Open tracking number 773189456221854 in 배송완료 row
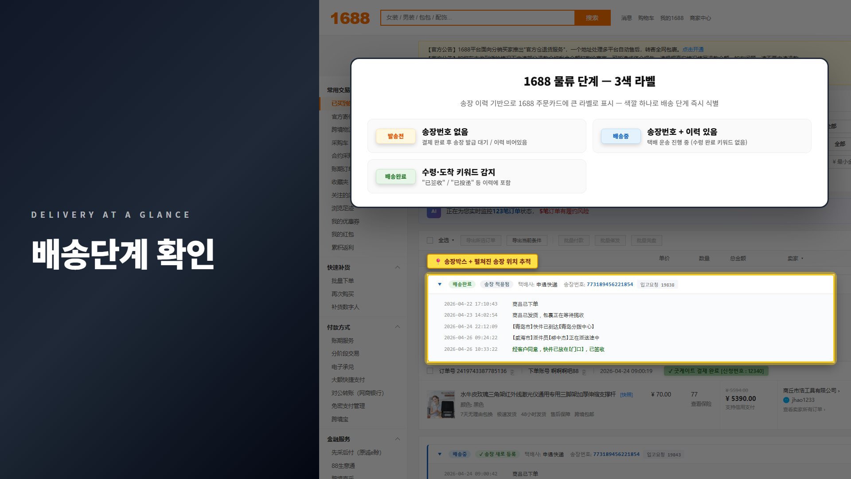The image size is (851, 479). coord(610,284)
